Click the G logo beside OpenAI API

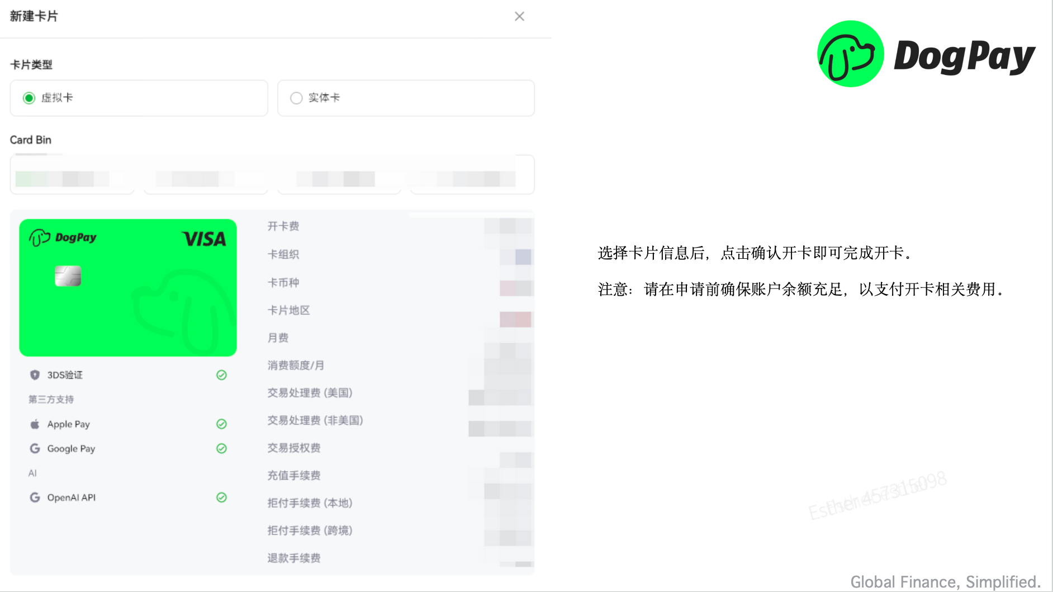coord(35,498)
